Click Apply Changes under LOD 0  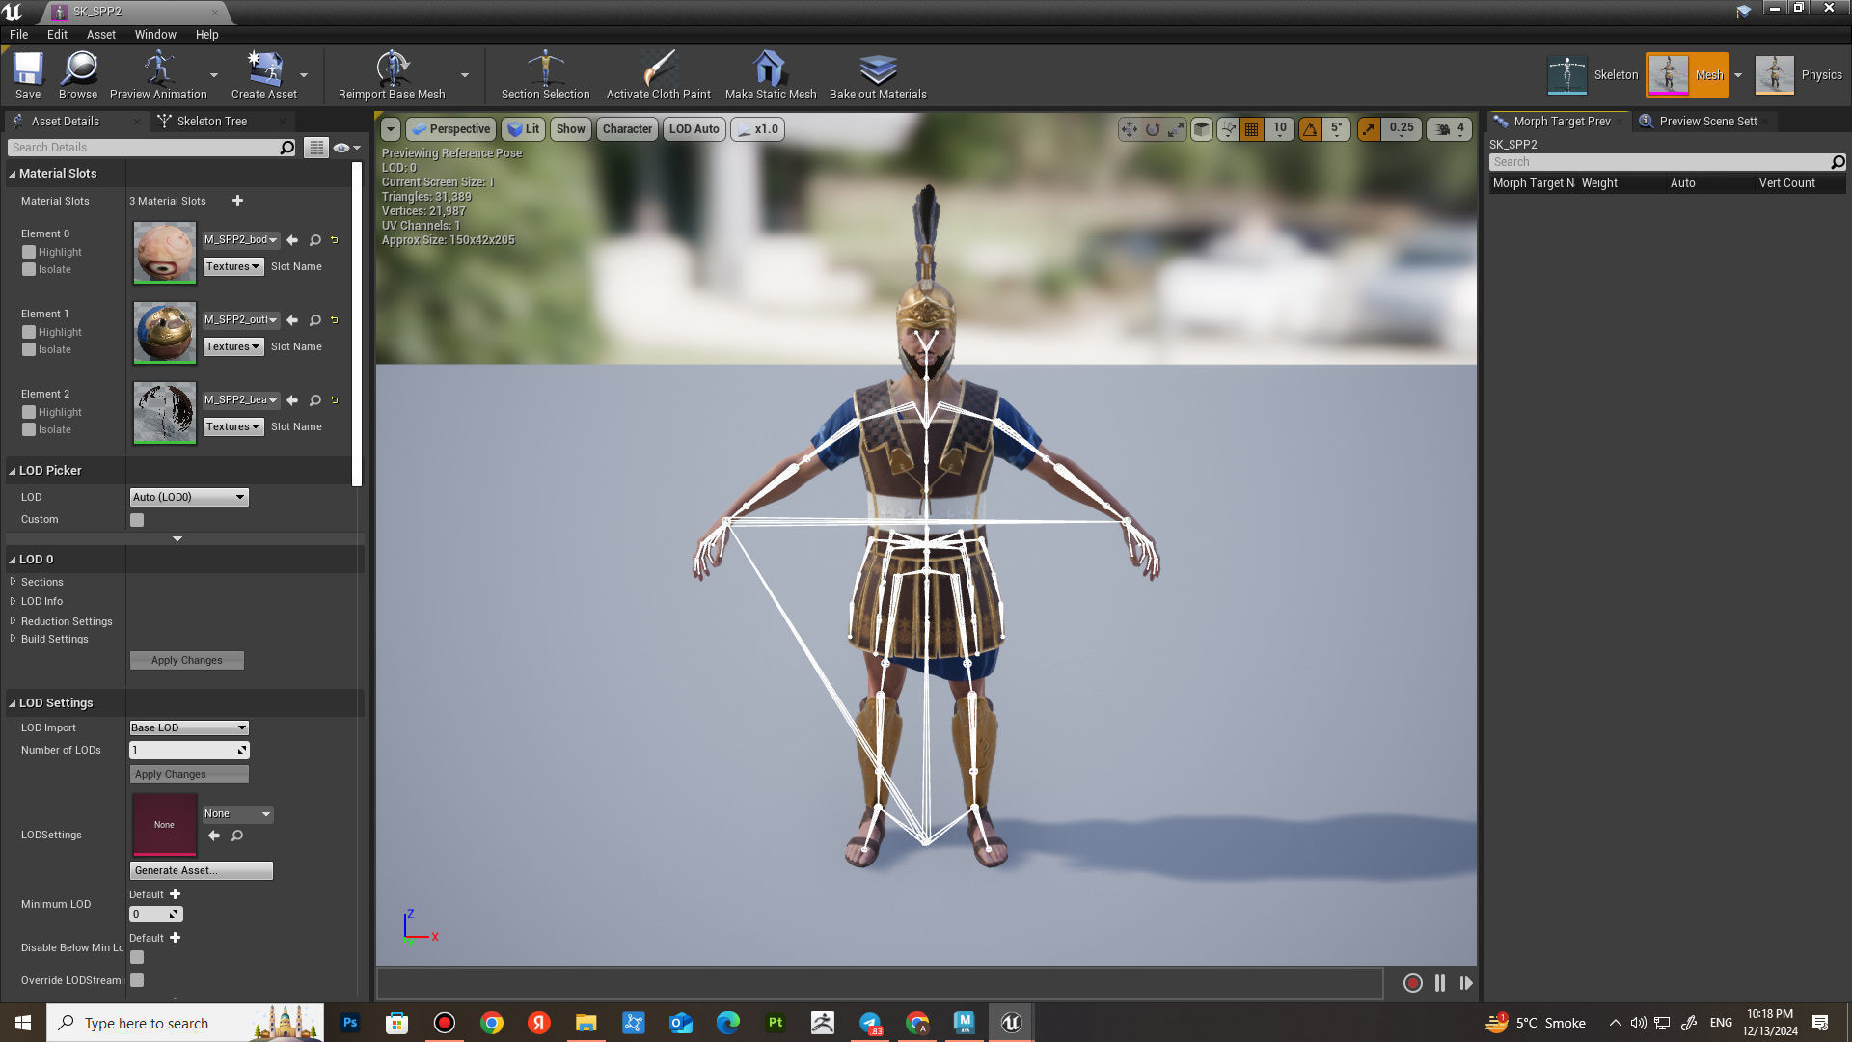(187, 661)
